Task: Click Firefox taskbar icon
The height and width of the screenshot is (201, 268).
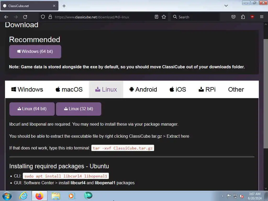Action: 40,196
